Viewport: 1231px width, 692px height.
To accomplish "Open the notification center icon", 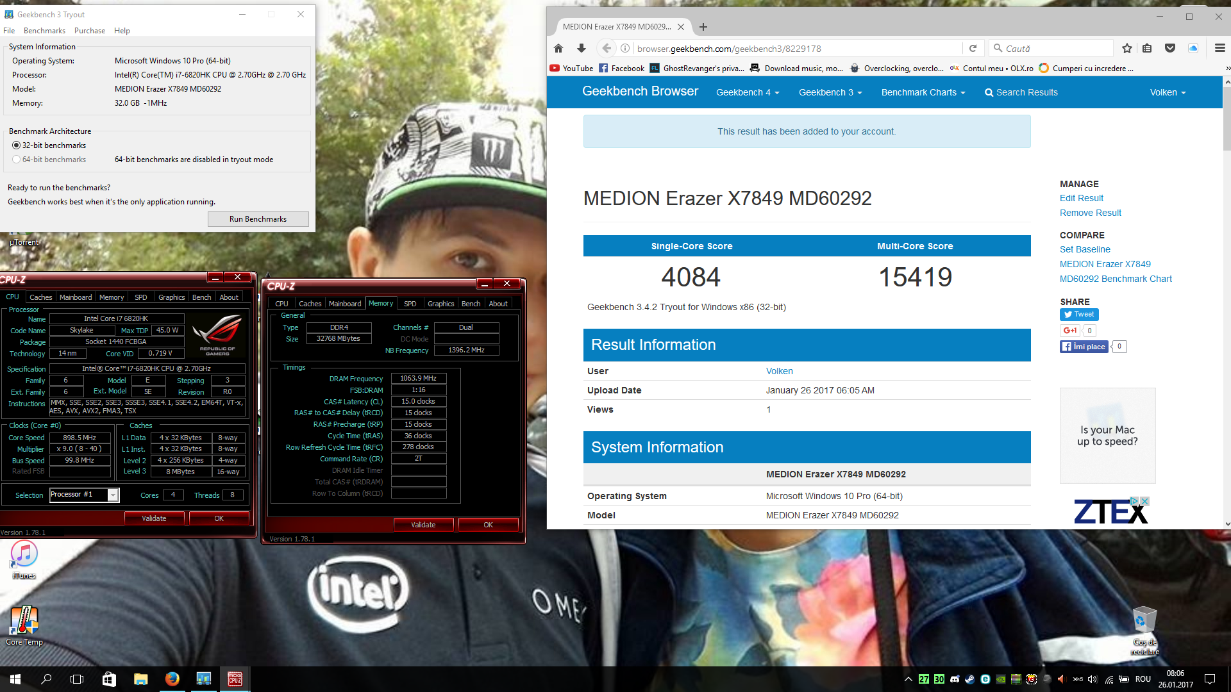I will pyautogui.click(x=1210, y=679).
